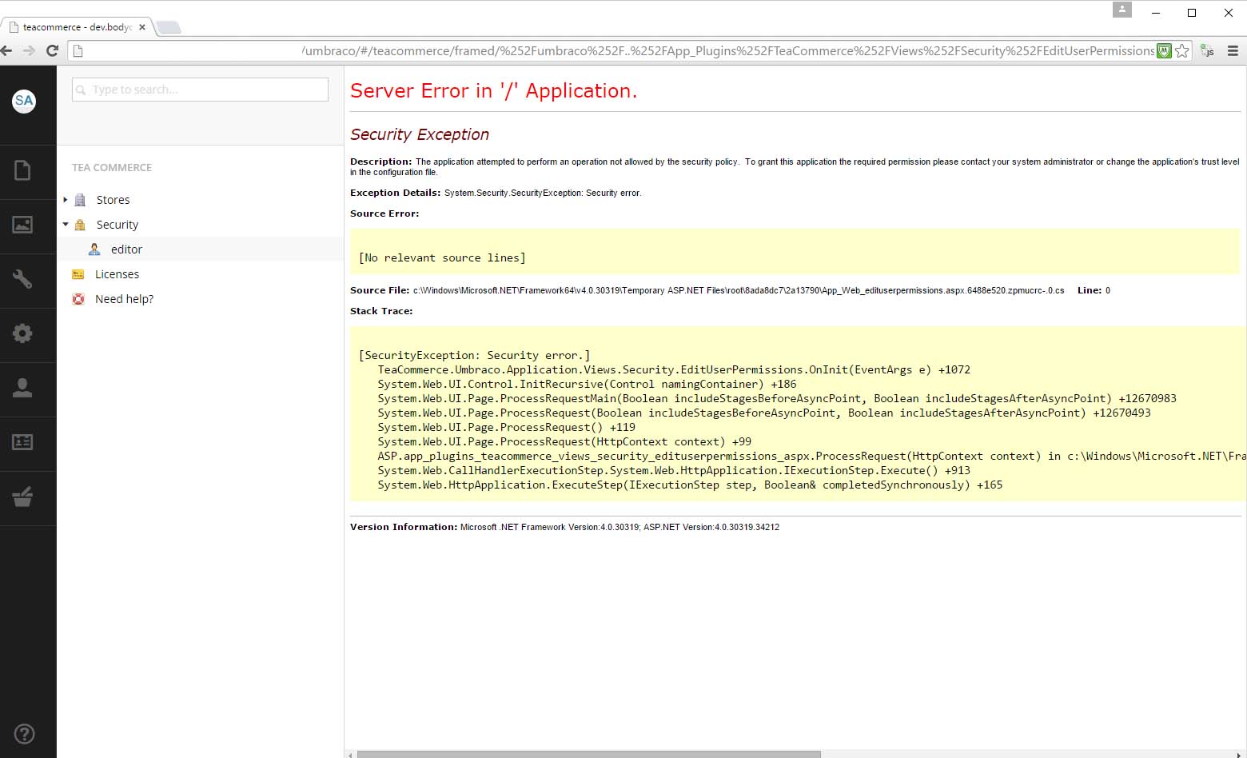Screen dimensions: 1247x758
Task: Open the Chrome hamburger menu
Action: (1233, 50)
